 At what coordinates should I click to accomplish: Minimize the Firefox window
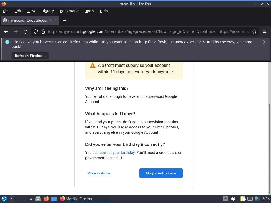(256, 4)
